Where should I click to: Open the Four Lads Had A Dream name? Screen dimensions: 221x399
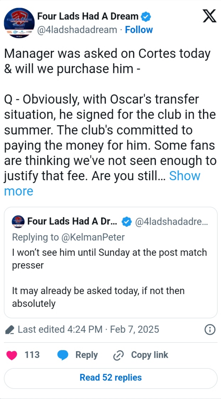(x=88, y=16)
